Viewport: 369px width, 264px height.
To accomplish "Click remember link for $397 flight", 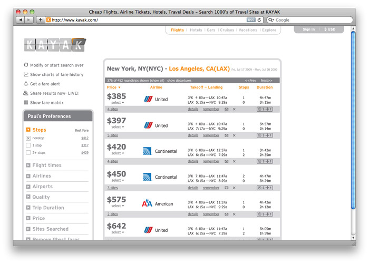I will tap(211, 135).
